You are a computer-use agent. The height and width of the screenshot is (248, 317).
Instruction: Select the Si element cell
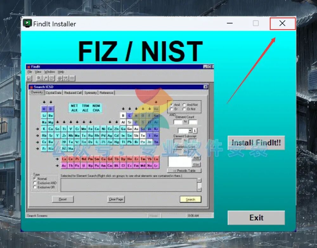pos(130,122)
